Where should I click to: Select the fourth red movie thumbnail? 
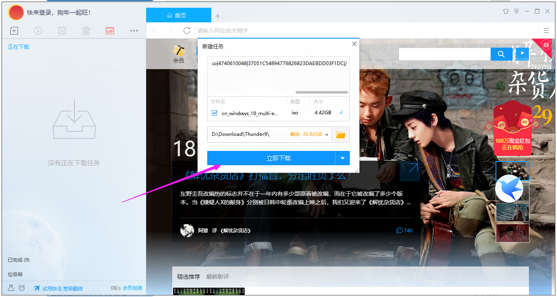513,233
